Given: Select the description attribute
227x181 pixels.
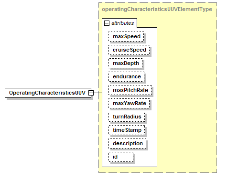Looking at the screenshot, I should 128,144.
